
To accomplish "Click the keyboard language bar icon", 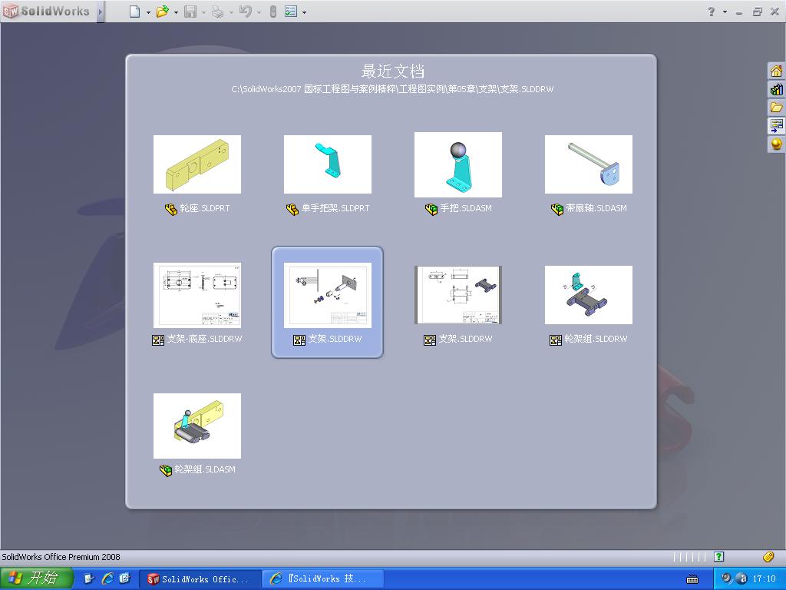I will 692,579.
